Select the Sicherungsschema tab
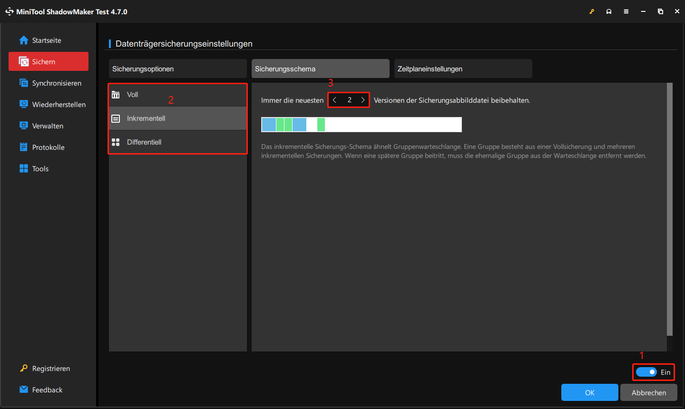 point(321,68)
